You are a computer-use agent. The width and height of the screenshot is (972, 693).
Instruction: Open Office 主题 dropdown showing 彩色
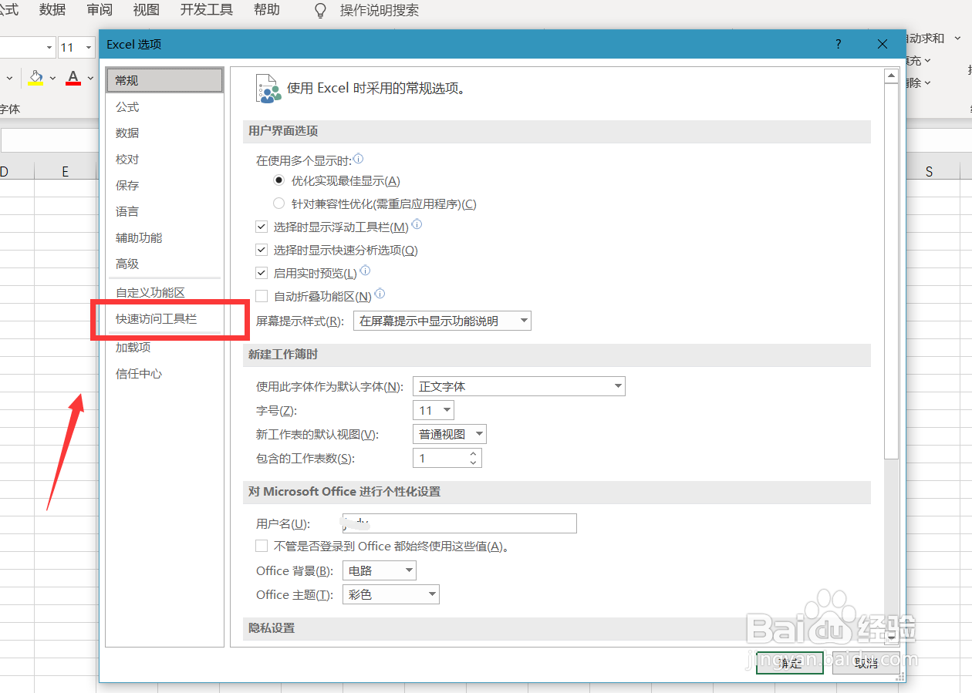click(x=391, y=594)
